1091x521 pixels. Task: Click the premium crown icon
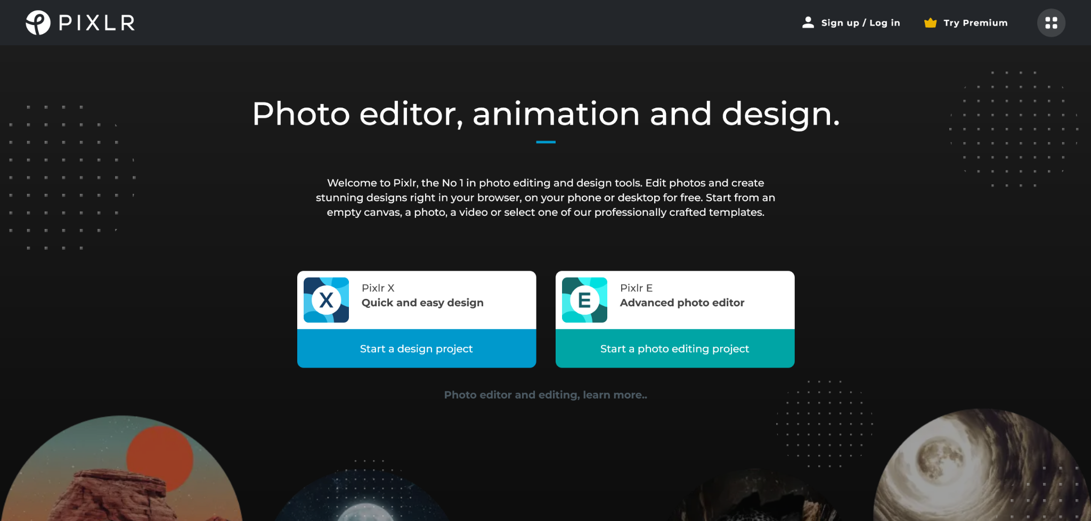(930, 23)
